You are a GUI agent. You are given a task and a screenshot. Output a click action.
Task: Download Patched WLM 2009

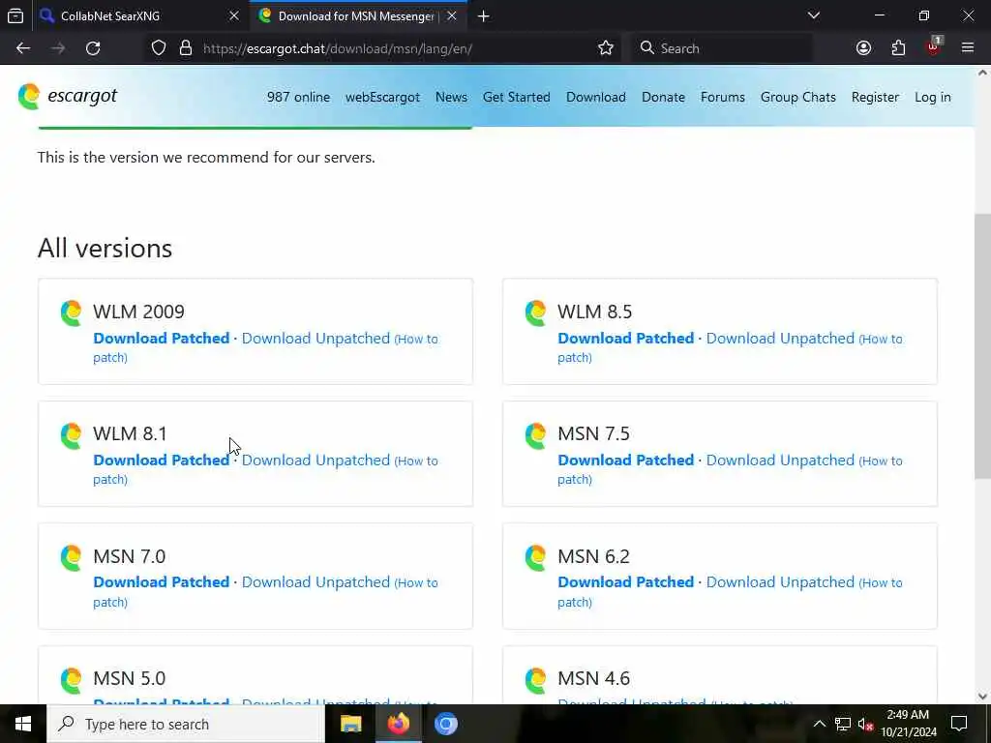click(162, 338)
